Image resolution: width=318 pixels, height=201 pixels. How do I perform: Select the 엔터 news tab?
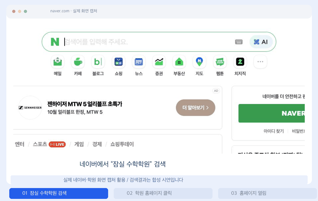20,144
